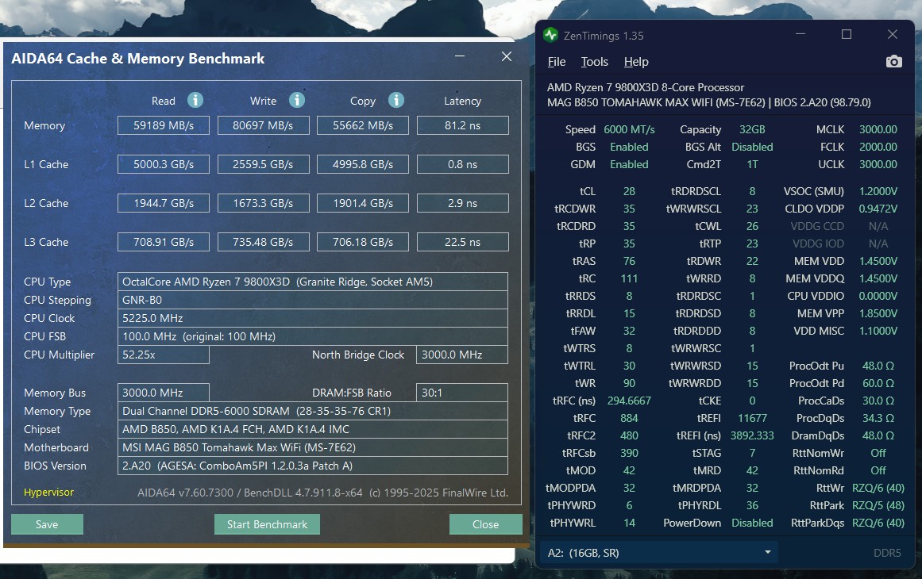This screenshot has height=579, width=922.
Task: Click the yellow Hypervisor label
Action: pyautogui.click(x=48, y=492)
